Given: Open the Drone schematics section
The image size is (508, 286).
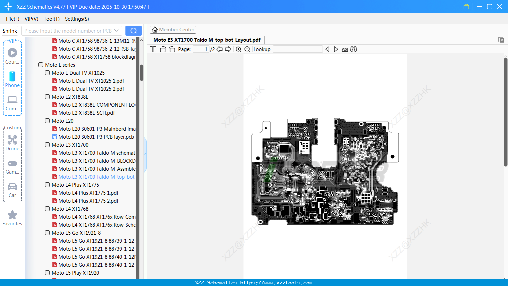Looking at the screenshot, I should (x=12, y=143).
